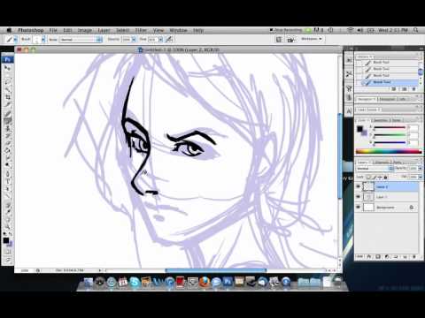Add a layer style (fx)
The width and height of the screenshot is (425, 318).
coord(369,257)
